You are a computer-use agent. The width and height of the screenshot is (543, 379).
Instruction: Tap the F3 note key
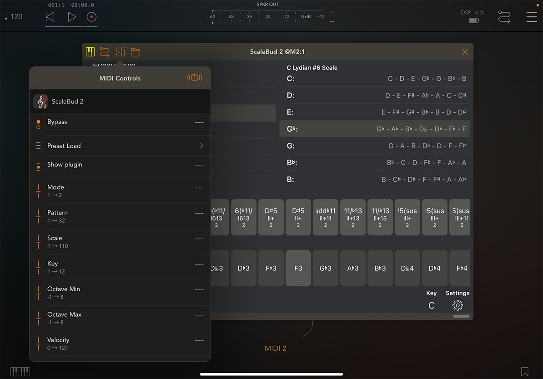(x=298, y=268)
